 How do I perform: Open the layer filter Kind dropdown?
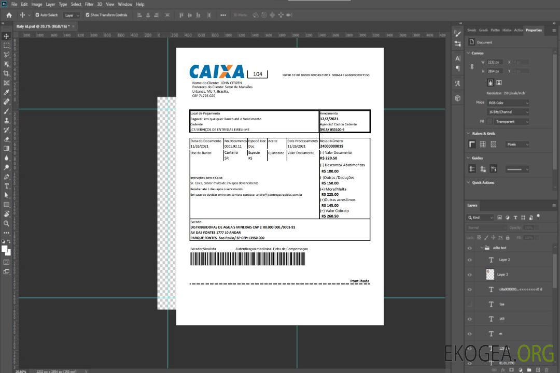480,218
